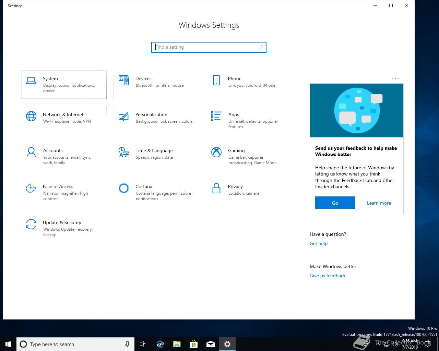Click 'Link your Android, iPhone' description

[x=252, y=85]
